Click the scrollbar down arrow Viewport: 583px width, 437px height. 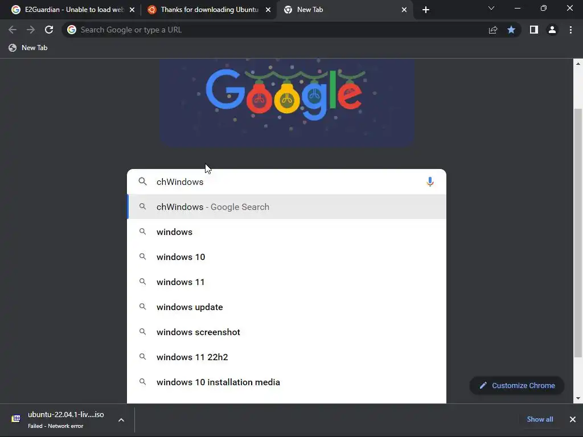[x=578, y=398]
